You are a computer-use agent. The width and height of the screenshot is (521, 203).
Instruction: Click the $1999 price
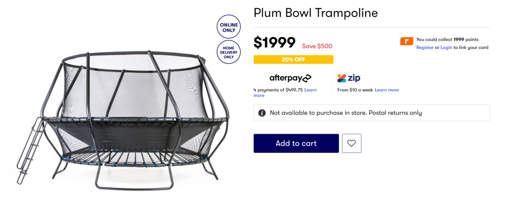click(x=274, y=42)
